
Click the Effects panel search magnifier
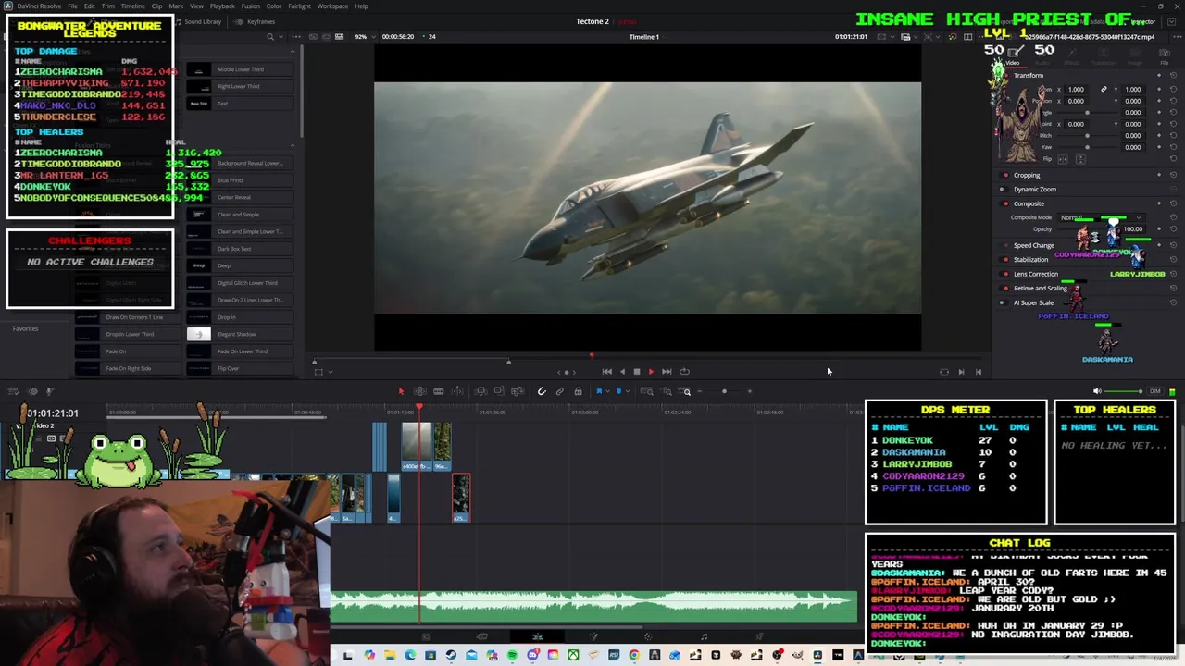coord(269,36)
